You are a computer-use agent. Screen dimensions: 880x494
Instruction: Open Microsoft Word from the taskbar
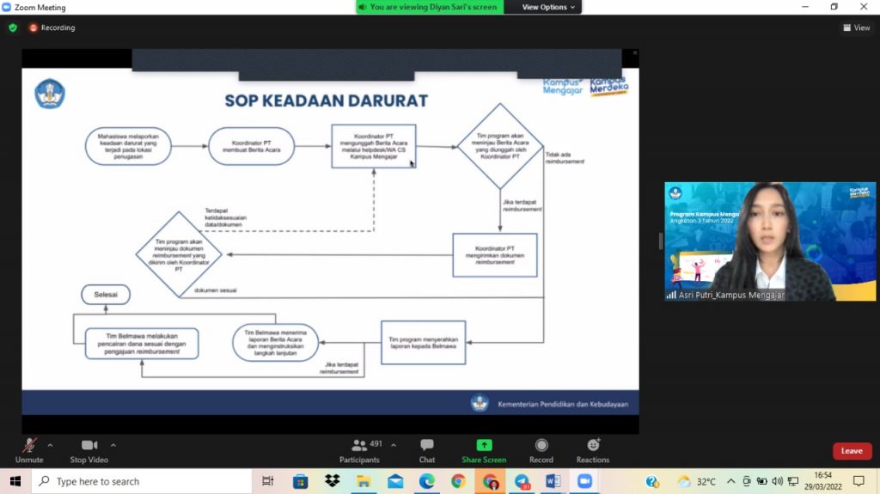coord(553,481)
